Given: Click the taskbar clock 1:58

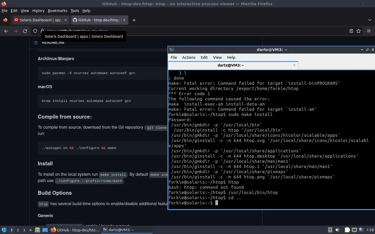Looking at the screenshot, I should point(370,230).
